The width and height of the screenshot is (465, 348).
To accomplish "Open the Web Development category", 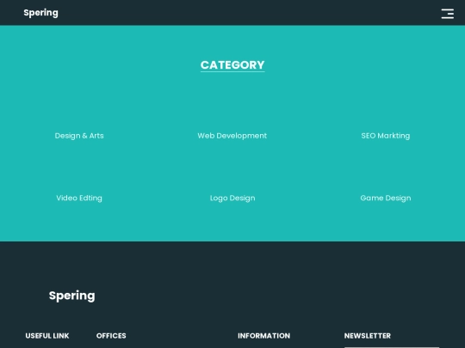I will (x=232, y=136).
